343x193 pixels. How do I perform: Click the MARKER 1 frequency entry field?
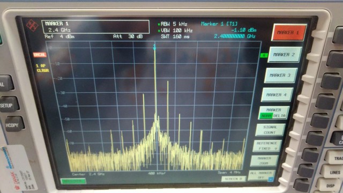coord(95,27)
